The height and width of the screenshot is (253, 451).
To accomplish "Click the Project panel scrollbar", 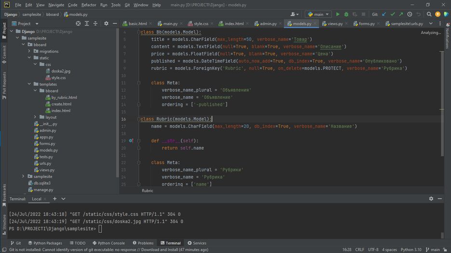I will point(117,103).
